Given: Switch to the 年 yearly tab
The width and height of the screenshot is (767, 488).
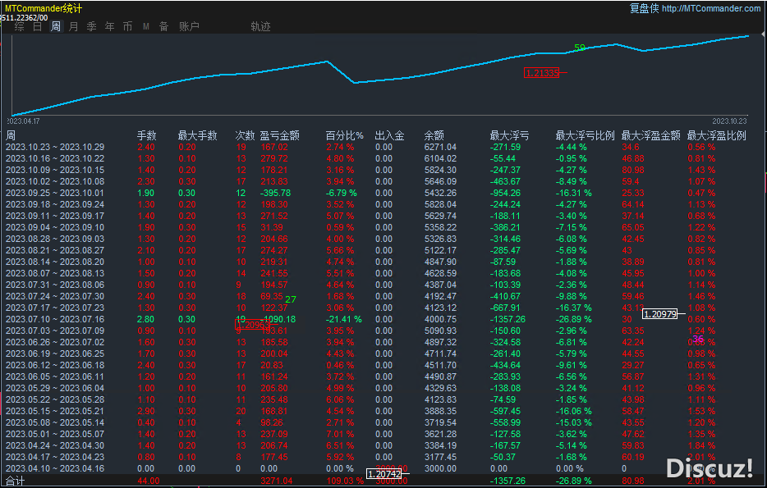Looking at the screenshot, I should coord(110,26).
